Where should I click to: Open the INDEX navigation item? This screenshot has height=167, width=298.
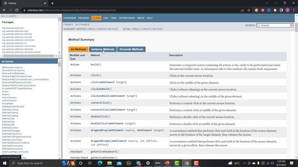click(141, 18)
